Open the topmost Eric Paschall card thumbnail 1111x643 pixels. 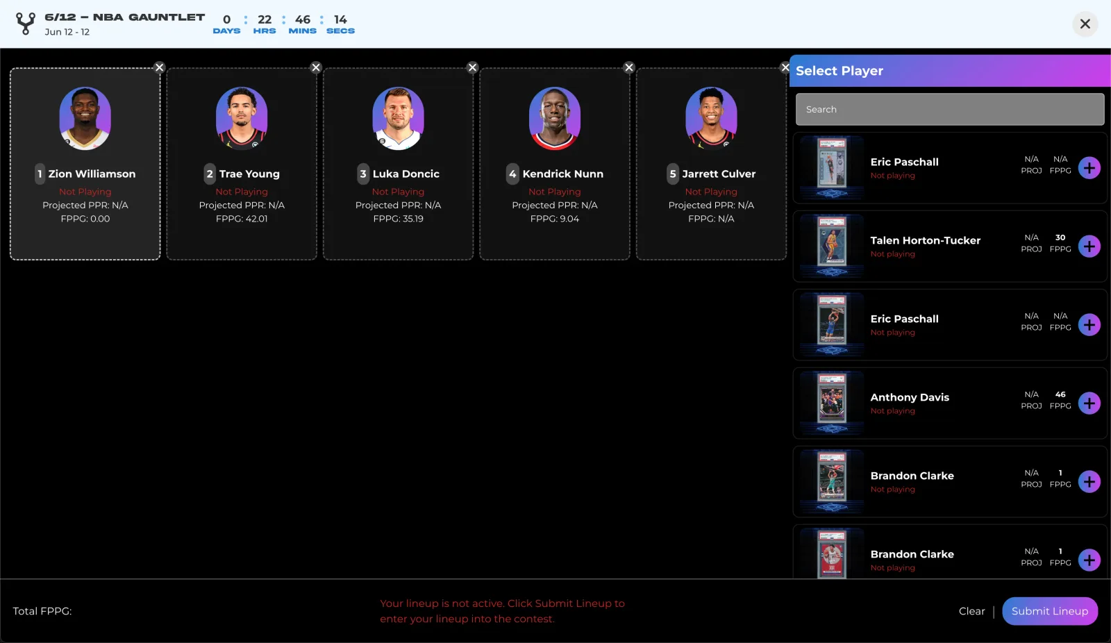832,167
